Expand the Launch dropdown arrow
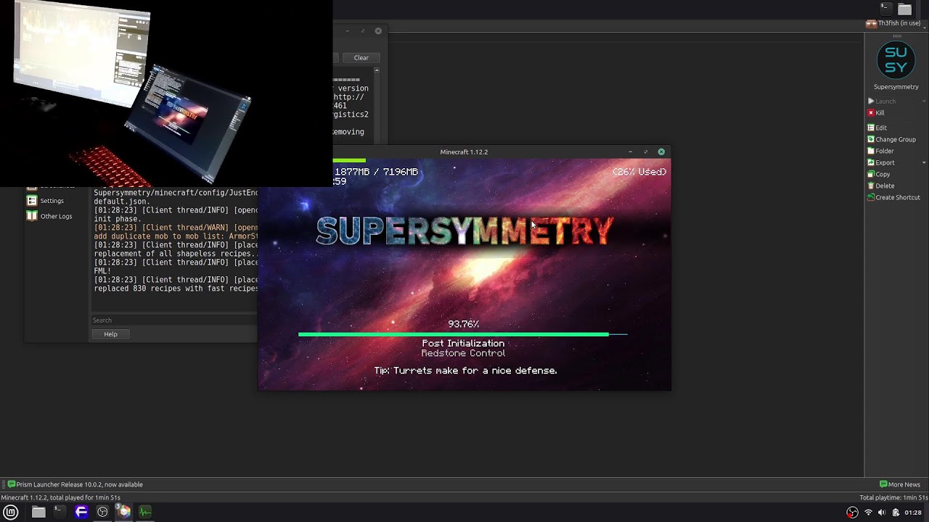This screenshot has width=929, height=522. click(x=924, y=101)
